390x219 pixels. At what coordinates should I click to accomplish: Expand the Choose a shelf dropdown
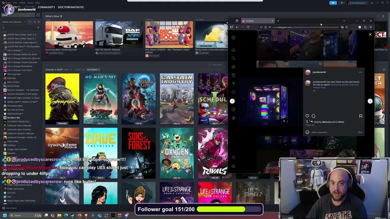point(58,70)
